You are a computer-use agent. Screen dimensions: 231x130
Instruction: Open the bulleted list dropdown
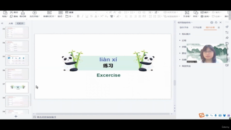click(127, 12)
